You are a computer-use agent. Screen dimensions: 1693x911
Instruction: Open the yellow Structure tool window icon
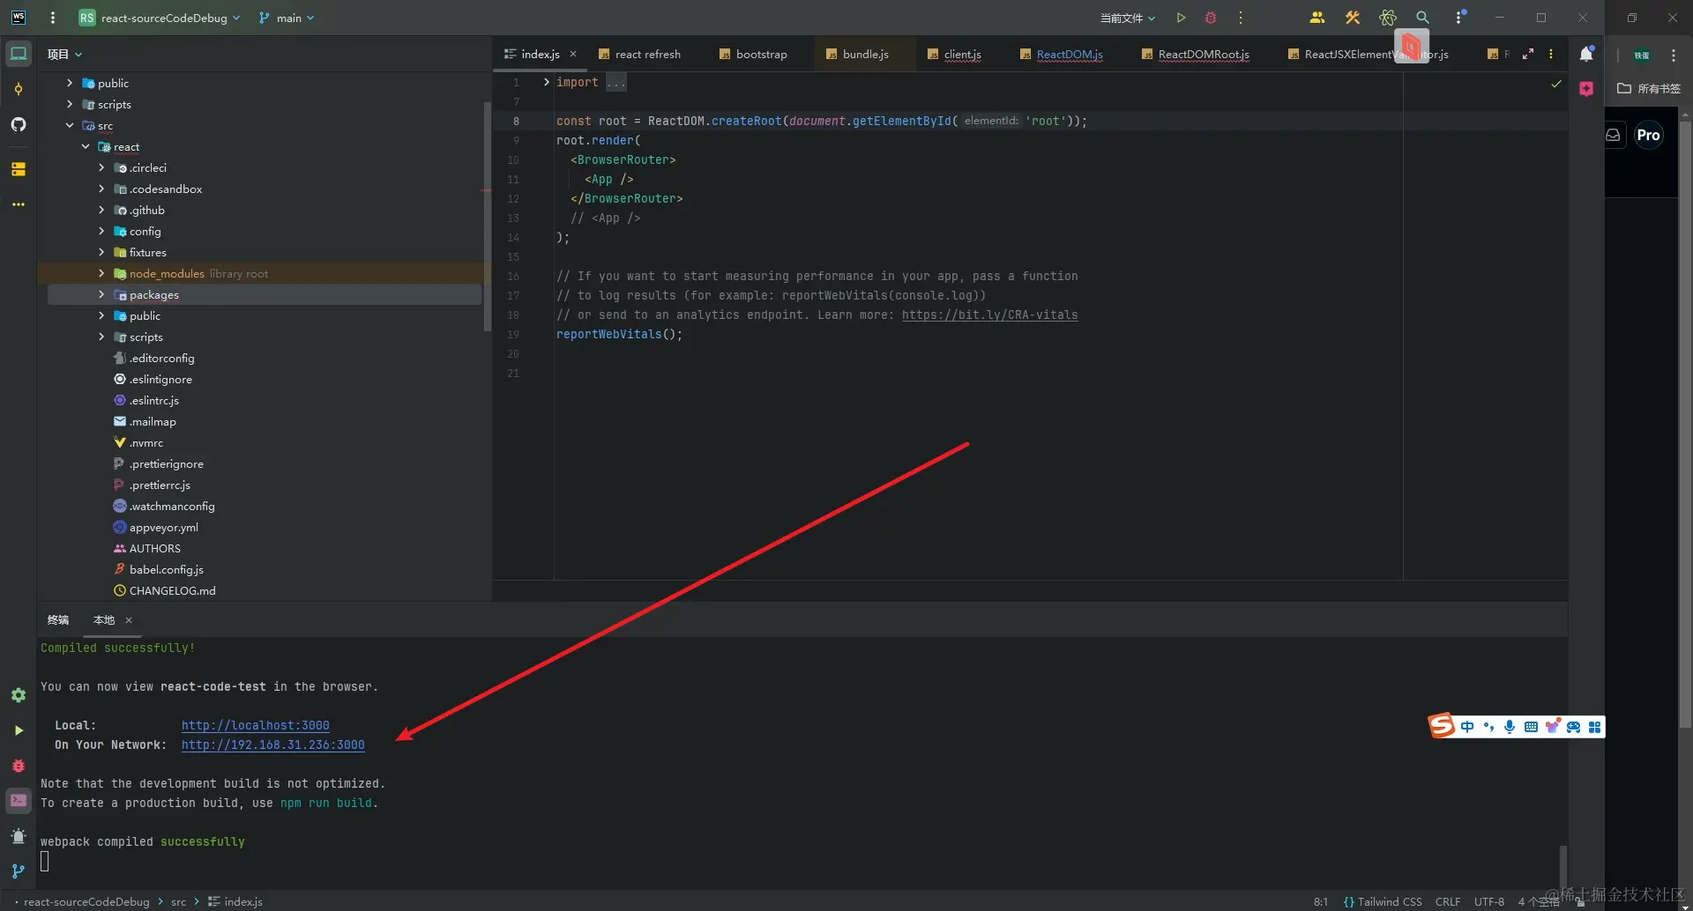point(19,168)
